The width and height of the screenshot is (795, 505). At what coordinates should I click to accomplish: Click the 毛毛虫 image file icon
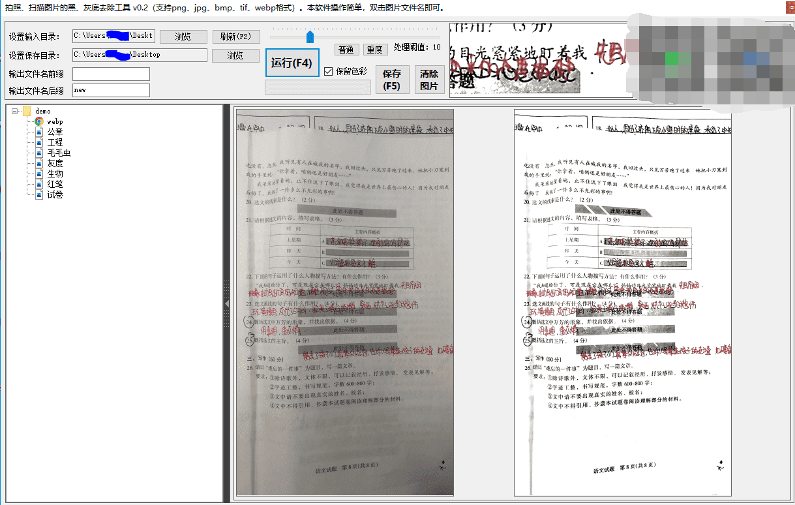coord(38,153)
